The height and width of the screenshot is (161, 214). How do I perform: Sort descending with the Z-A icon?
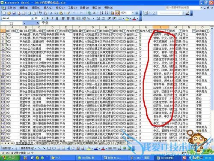pos(106,13)
